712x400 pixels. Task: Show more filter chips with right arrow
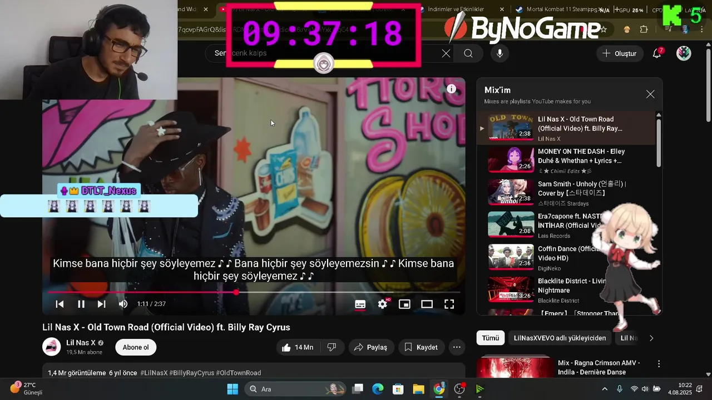(651, 338)
